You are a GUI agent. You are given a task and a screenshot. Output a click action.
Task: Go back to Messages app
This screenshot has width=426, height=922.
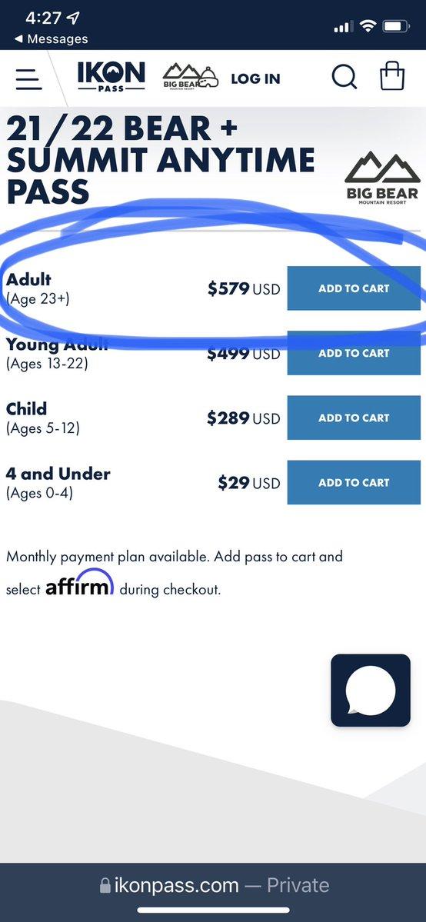click(x=51, y=38)
